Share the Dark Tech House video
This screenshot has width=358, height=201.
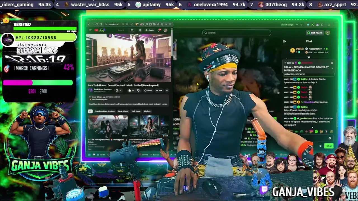pyautogui.click(x=148, y=90)
